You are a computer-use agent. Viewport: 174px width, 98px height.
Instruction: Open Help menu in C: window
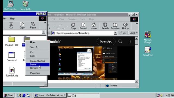pos(12,19)
